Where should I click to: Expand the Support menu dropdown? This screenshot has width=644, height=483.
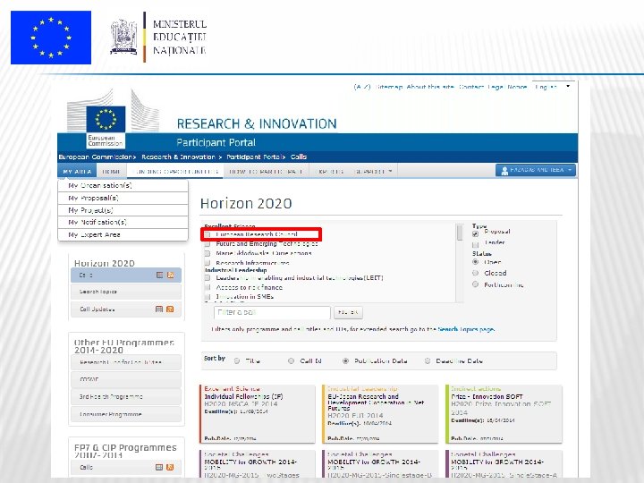pyautogui.click(x=373, y=171)
